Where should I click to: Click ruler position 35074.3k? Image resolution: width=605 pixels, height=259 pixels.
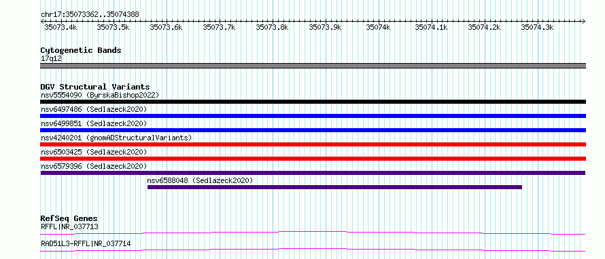tap(537, 27)
